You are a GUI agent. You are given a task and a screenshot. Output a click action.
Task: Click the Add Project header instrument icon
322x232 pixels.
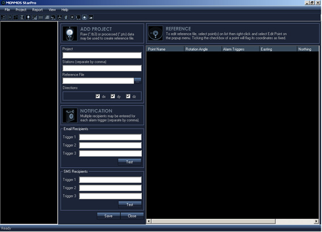pos(70,34)
